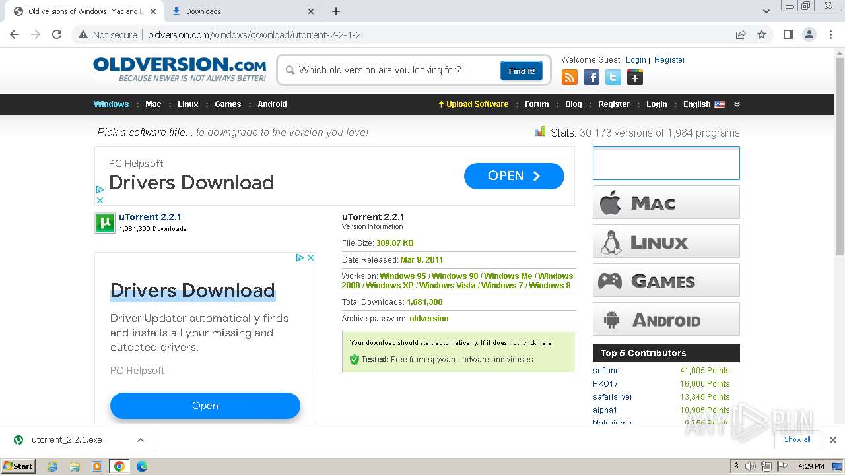The width and height of the screenshot is (845, 475).
Task: Click contributor PKO17 link
Action: click(605, 384)
